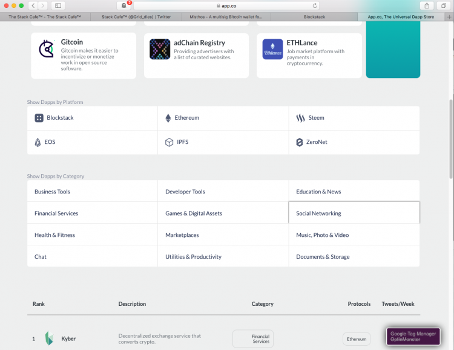
Task: Select the Steem platform icon
Action: 300,118
